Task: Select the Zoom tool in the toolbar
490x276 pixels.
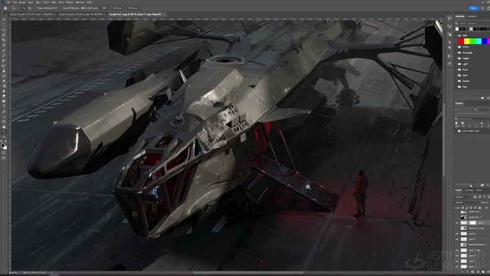Action: pyautogui.click(x=4, y=131)
